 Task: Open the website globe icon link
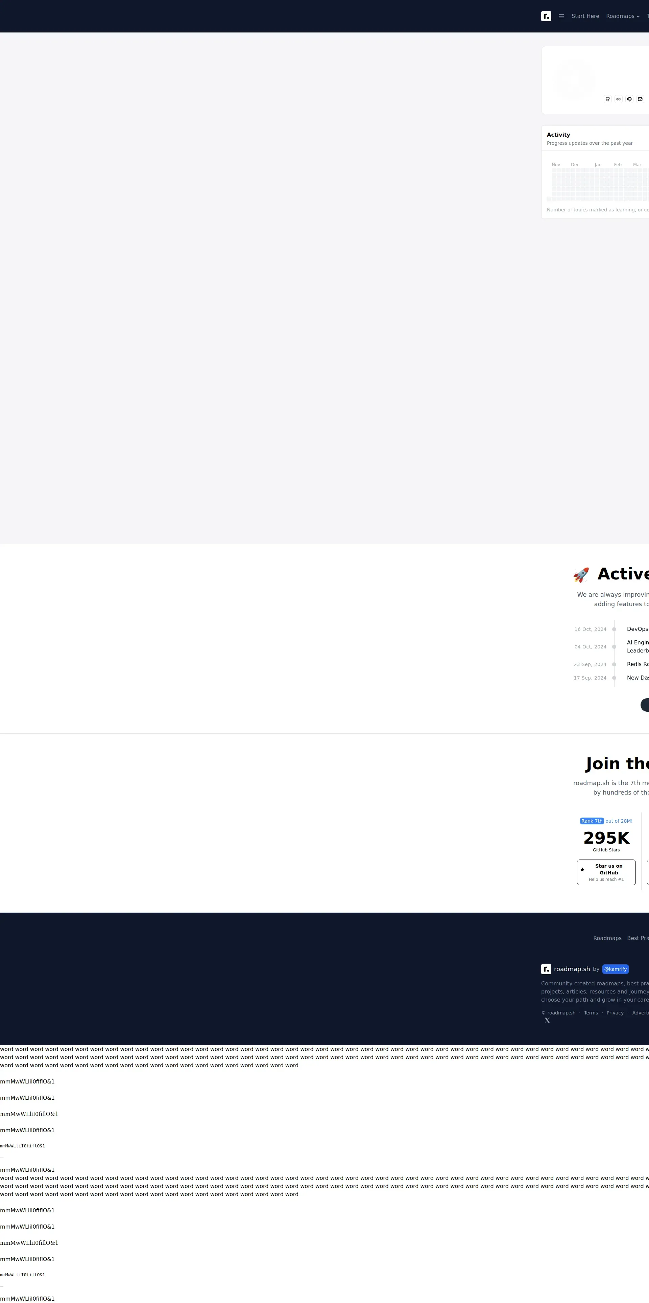click(629, 99)
